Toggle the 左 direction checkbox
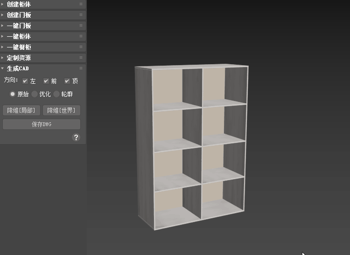The height and width of the screenshot is (255, 350). 25,81
